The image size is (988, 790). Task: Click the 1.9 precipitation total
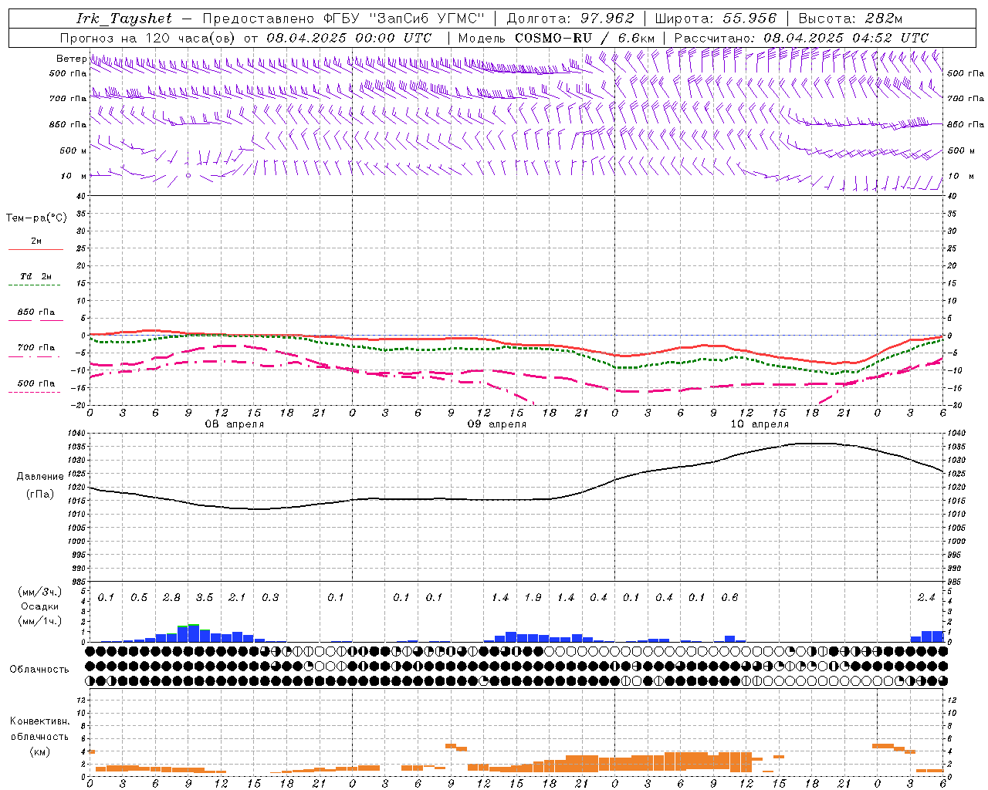533,598
